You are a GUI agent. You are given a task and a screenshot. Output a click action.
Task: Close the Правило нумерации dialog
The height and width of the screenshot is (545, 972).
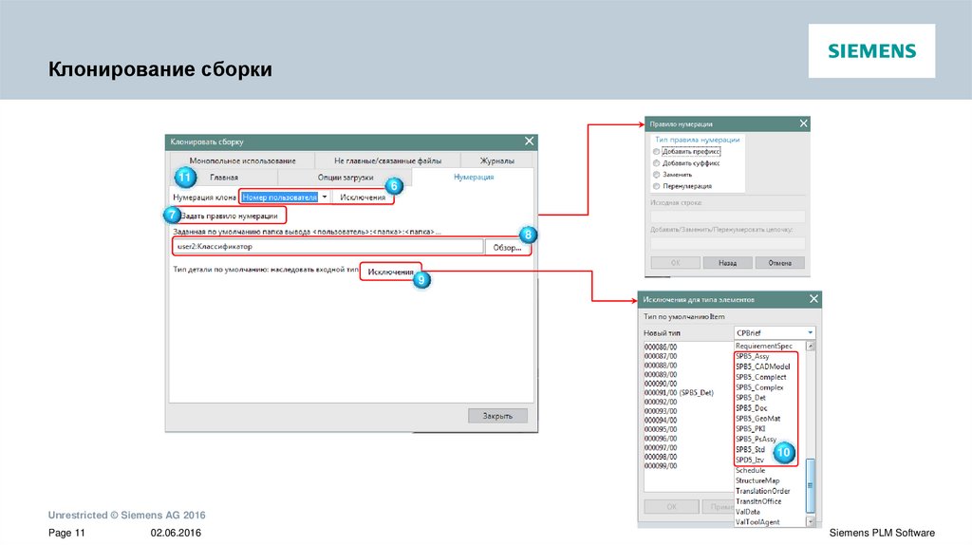point(803,123)
